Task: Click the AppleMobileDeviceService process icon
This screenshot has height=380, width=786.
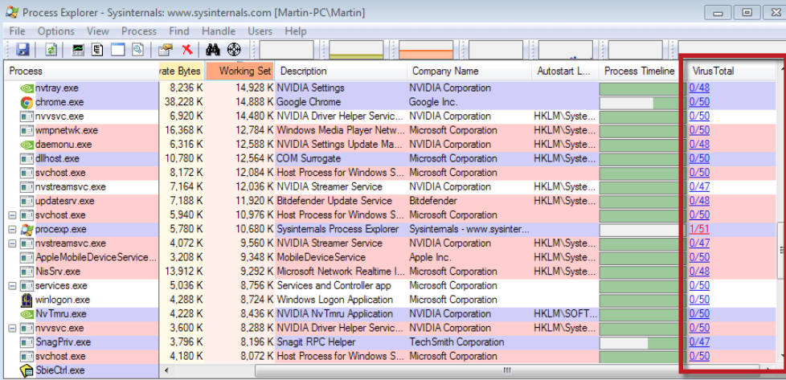Action: (27, 258)
